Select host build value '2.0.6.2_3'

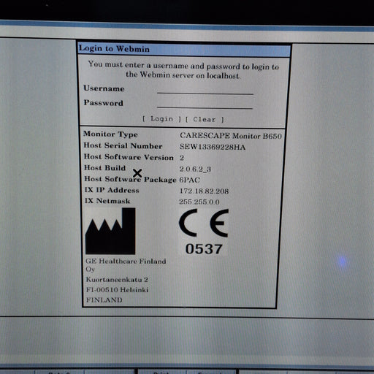(195, 169)
